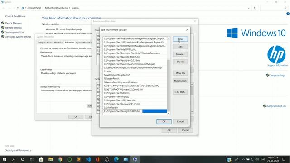The width and height of the screenshot is (290, 163).
Task: Select 'C:\Program Files\nodejs\' entry
Action: (x=135, y=96)
